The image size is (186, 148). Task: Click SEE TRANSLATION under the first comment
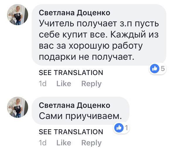pos(71,73)
